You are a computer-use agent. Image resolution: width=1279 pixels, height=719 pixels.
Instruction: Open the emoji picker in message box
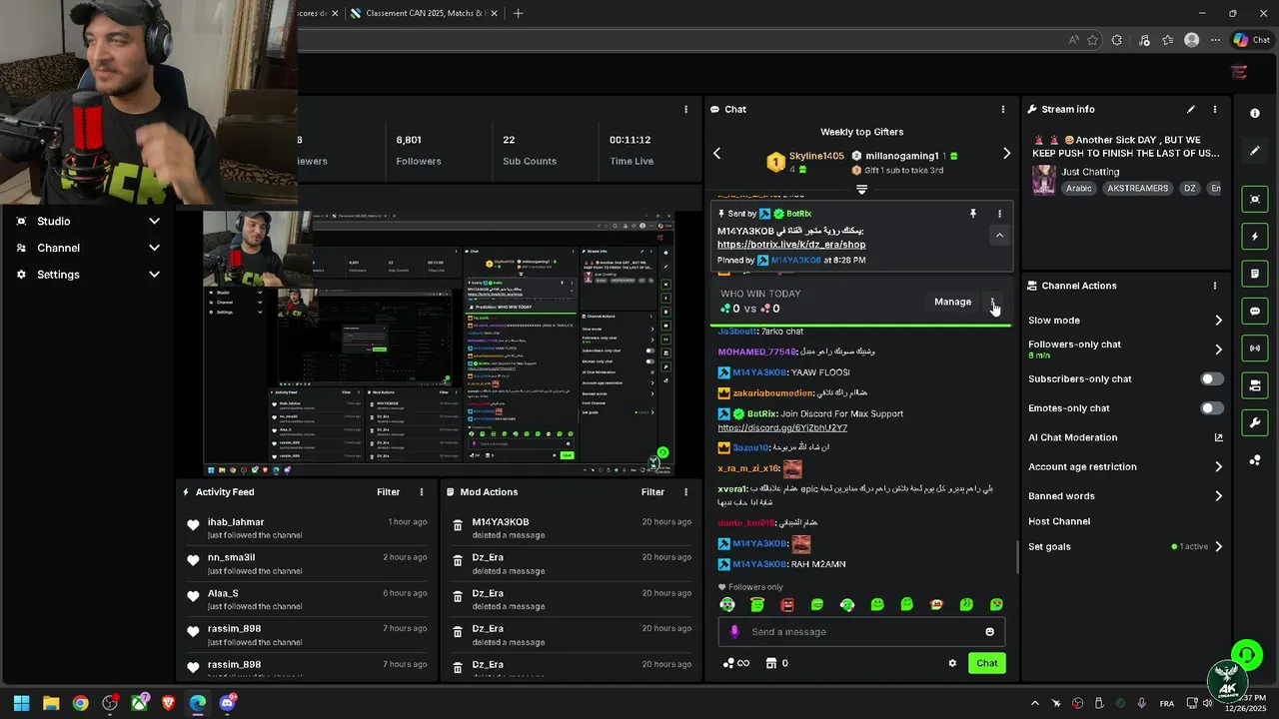point(990,631)
